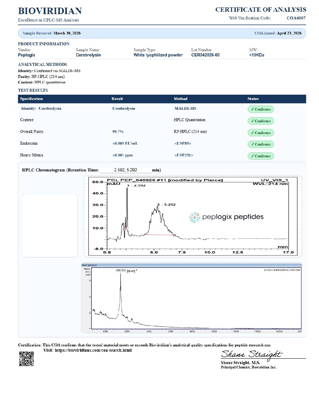Click the [M+H]+ peak label
The image size is (319, 414).
click(x=132, y=271)
